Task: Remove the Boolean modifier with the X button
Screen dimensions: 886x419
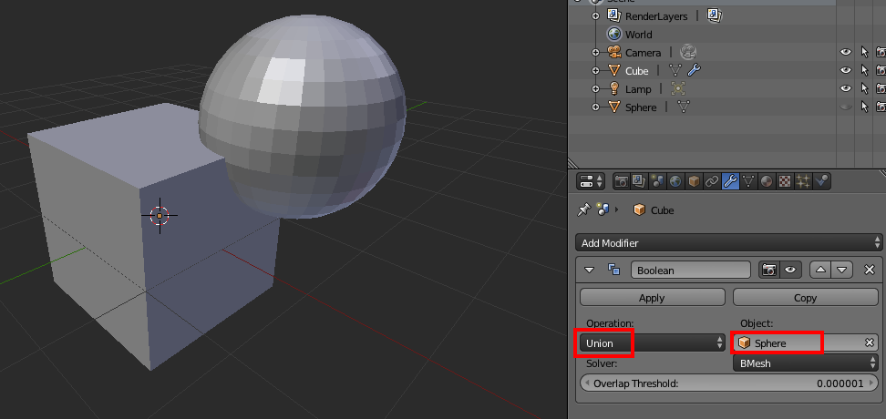Action: [870, 270]
